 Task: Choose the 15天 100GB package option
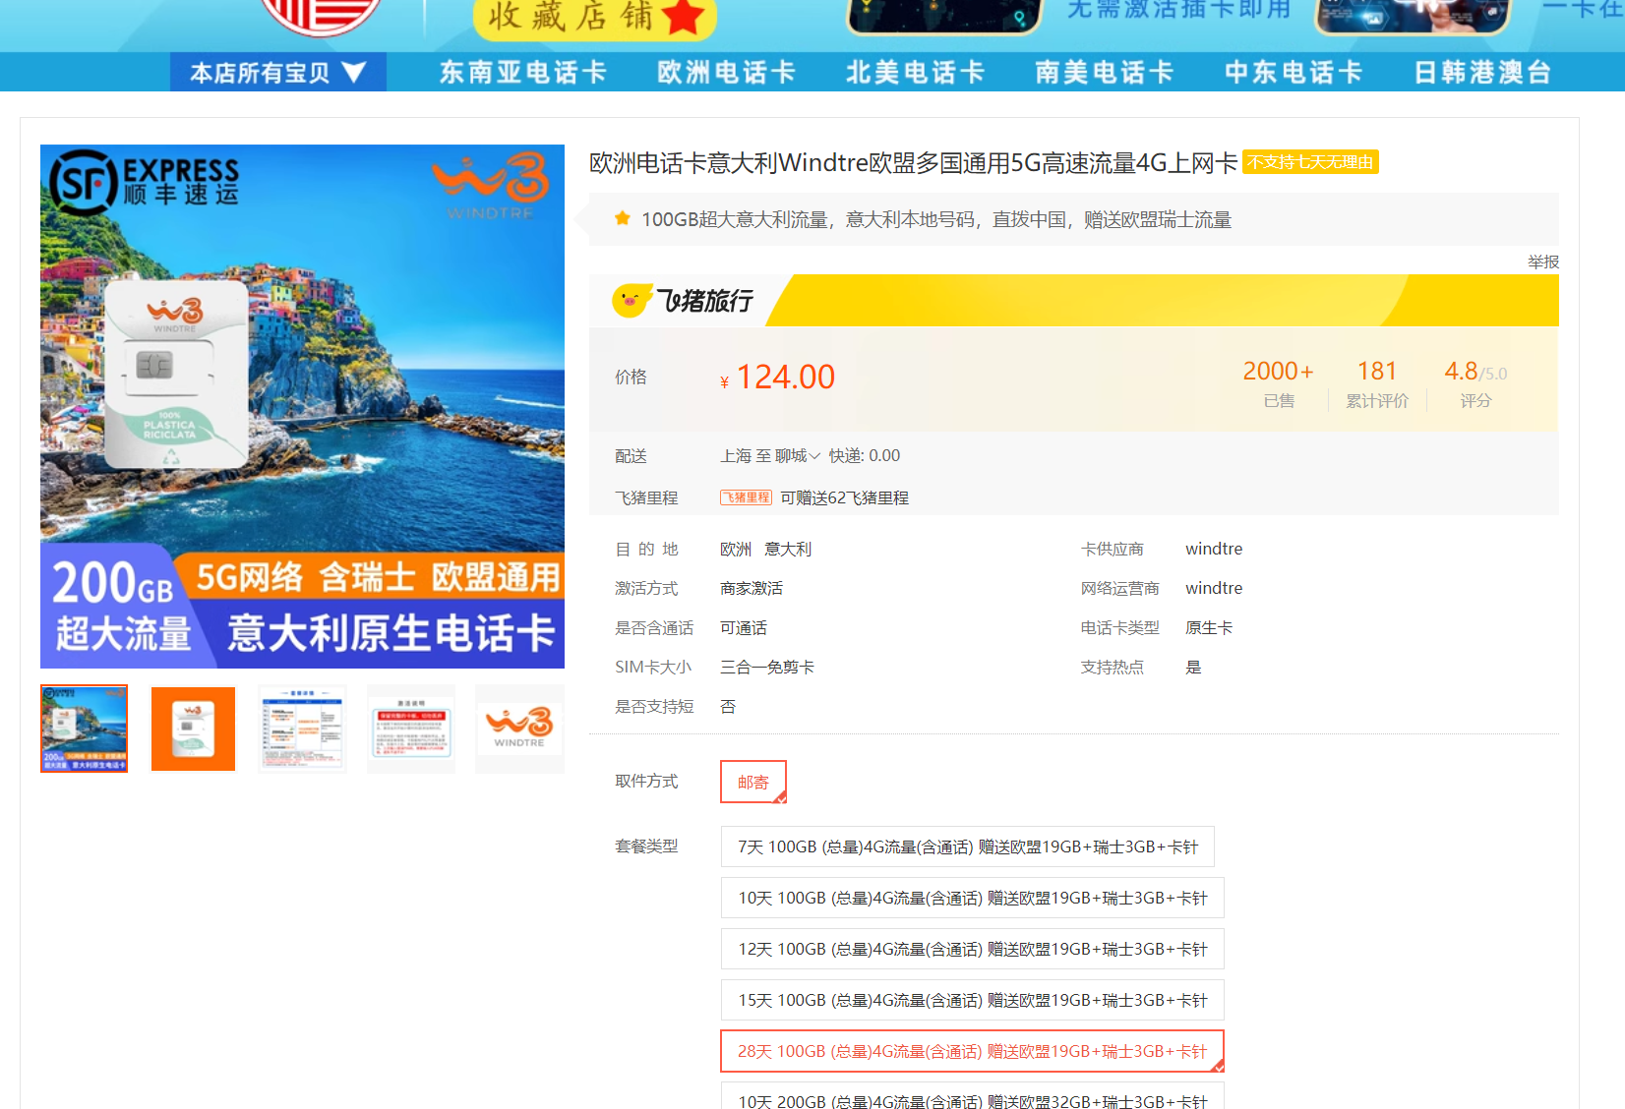tap(973, 1000)
